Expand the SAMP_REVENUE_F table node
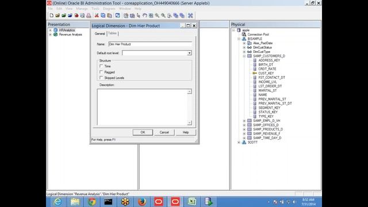The width and height of the screenshot is (368, 207). (244, 133)
